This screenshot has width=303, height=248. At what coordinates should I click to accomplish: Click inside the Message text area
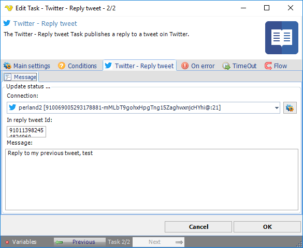point(152,179)
